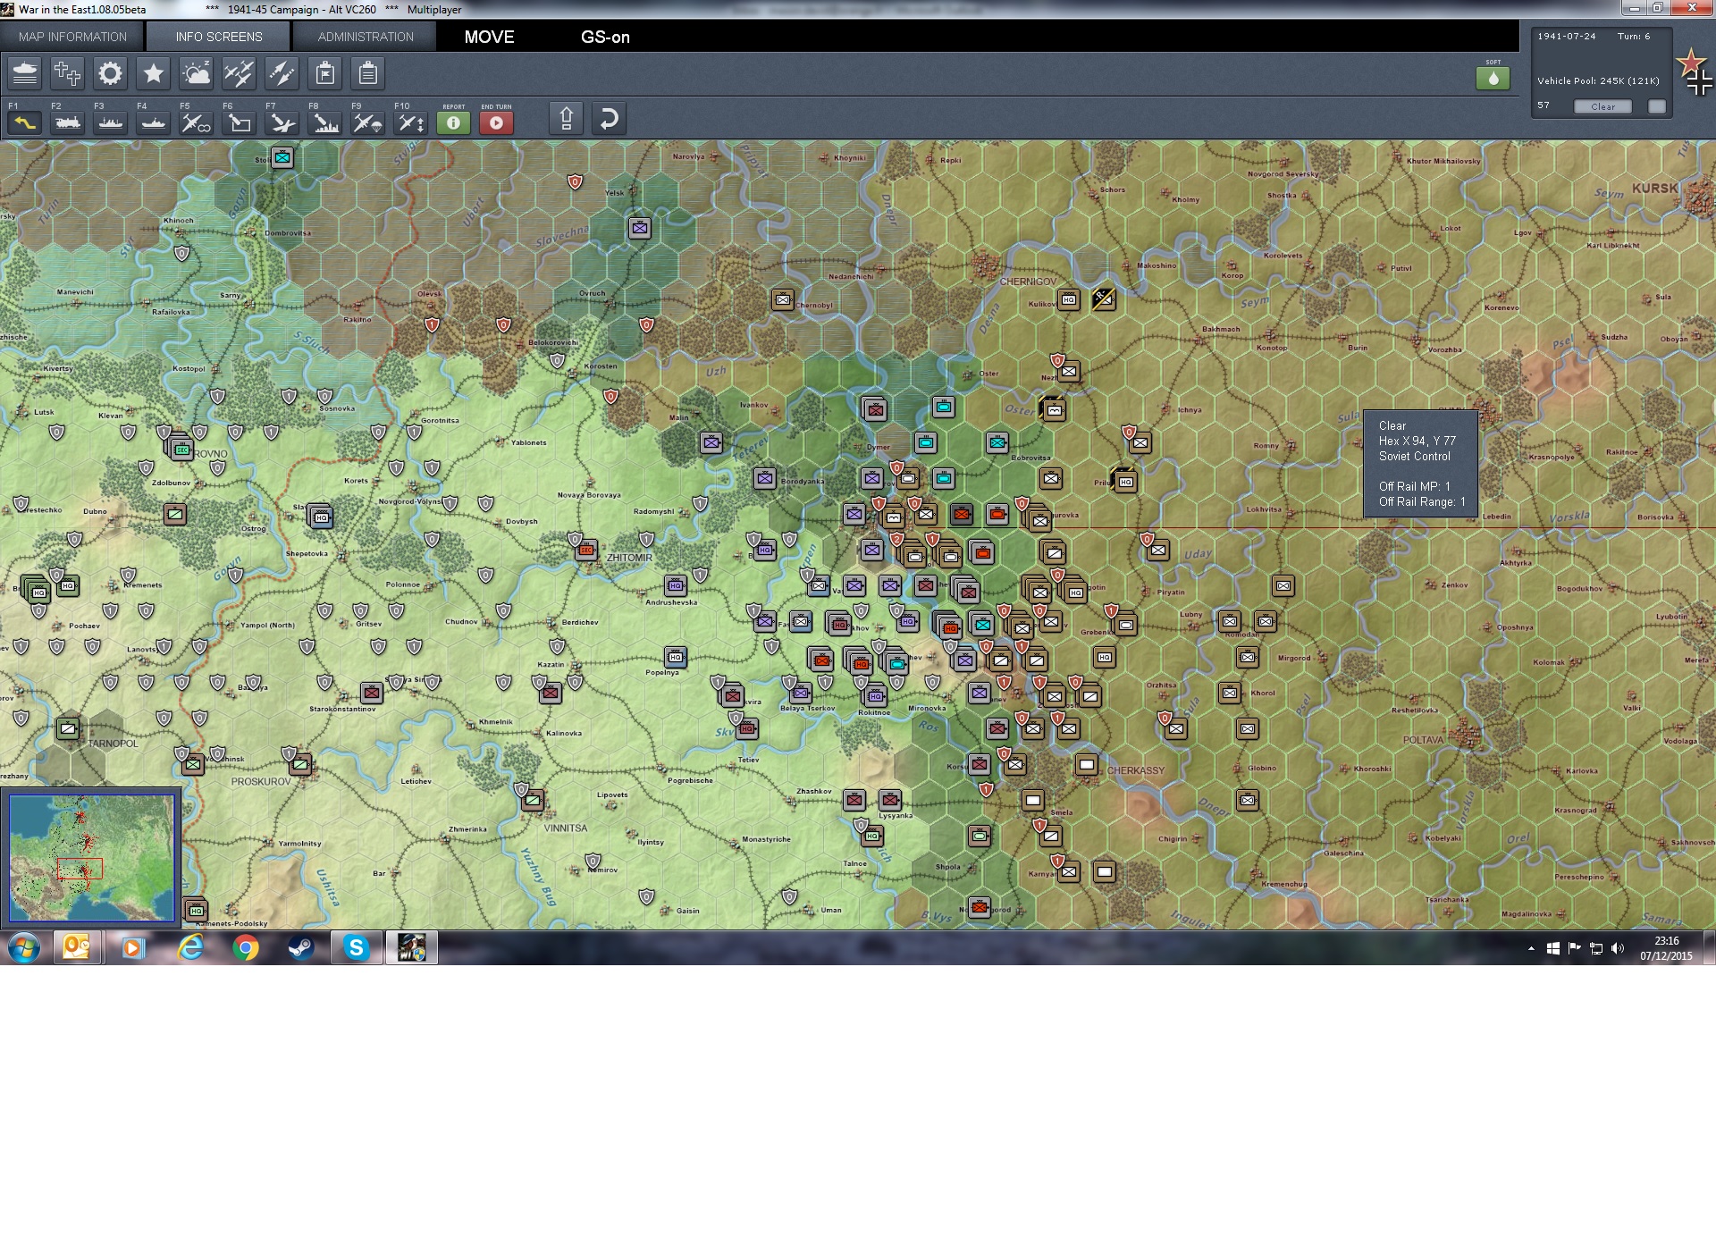The height and width of the screenshot is (1236, 1716).
Task: Click the double-cross unit modes icon
Action: tap(68, 73)
